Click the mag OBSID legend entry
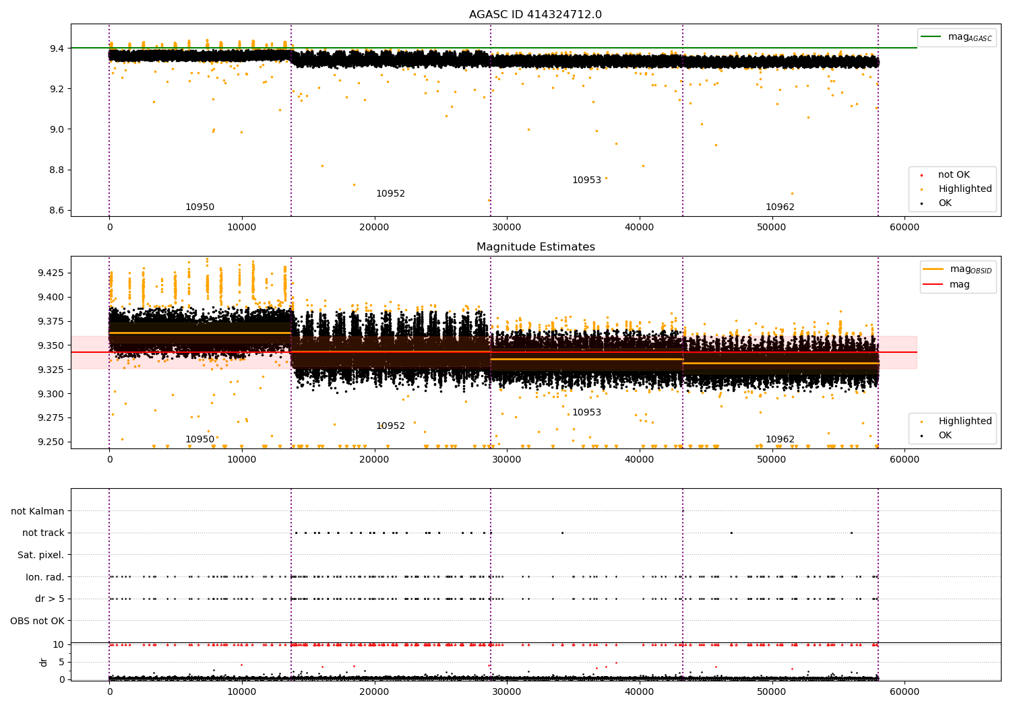 point(958,269)
